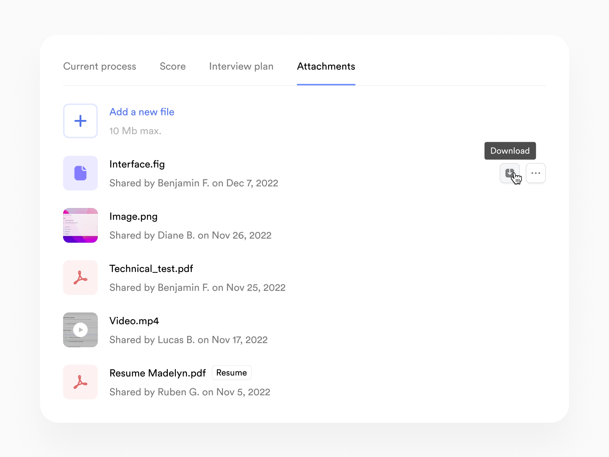The height and width of the screenshot is (457, 609).
Task: Go to the Interview plan tab
Action: click(x=241, y=66)
